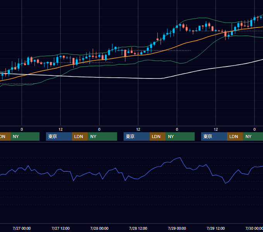Viewport: 263px width, 232px height.
Task: Click the 東京 session block on 7/29
Action: [x=214, y=136]
